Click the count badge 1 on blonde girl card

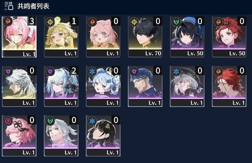click(x=74, y=21)
